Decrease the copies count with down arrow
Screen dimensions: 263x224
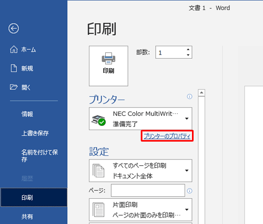coord(188,55)
